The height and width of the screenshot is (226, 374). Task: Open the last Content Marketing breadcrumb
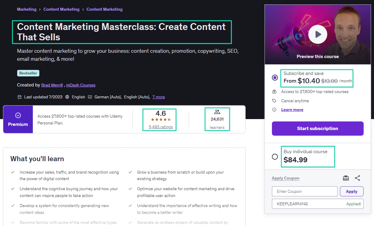[104, 9]
